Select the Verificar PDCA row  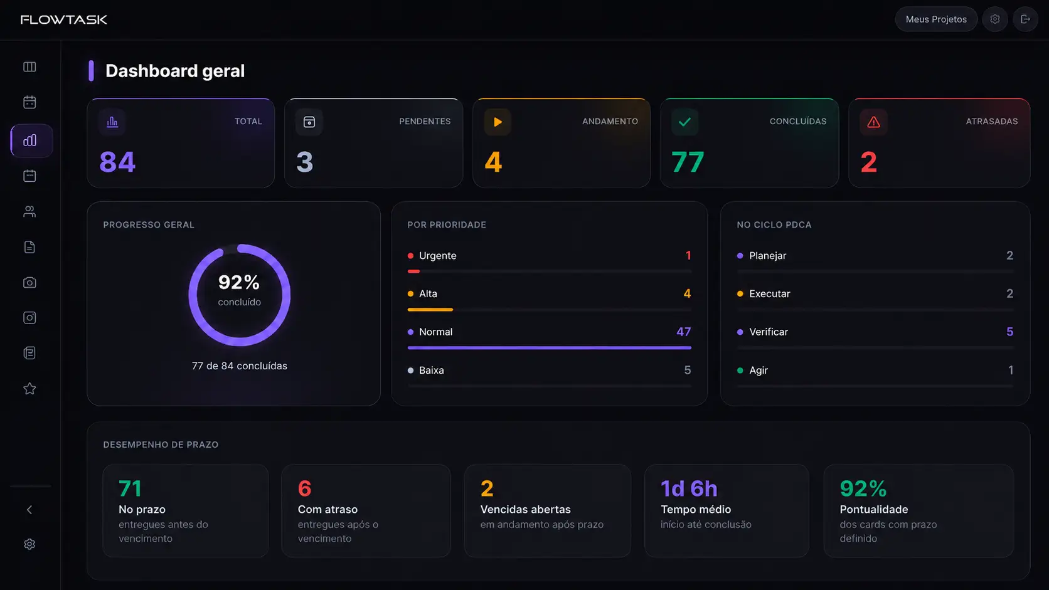pos(875,332)
